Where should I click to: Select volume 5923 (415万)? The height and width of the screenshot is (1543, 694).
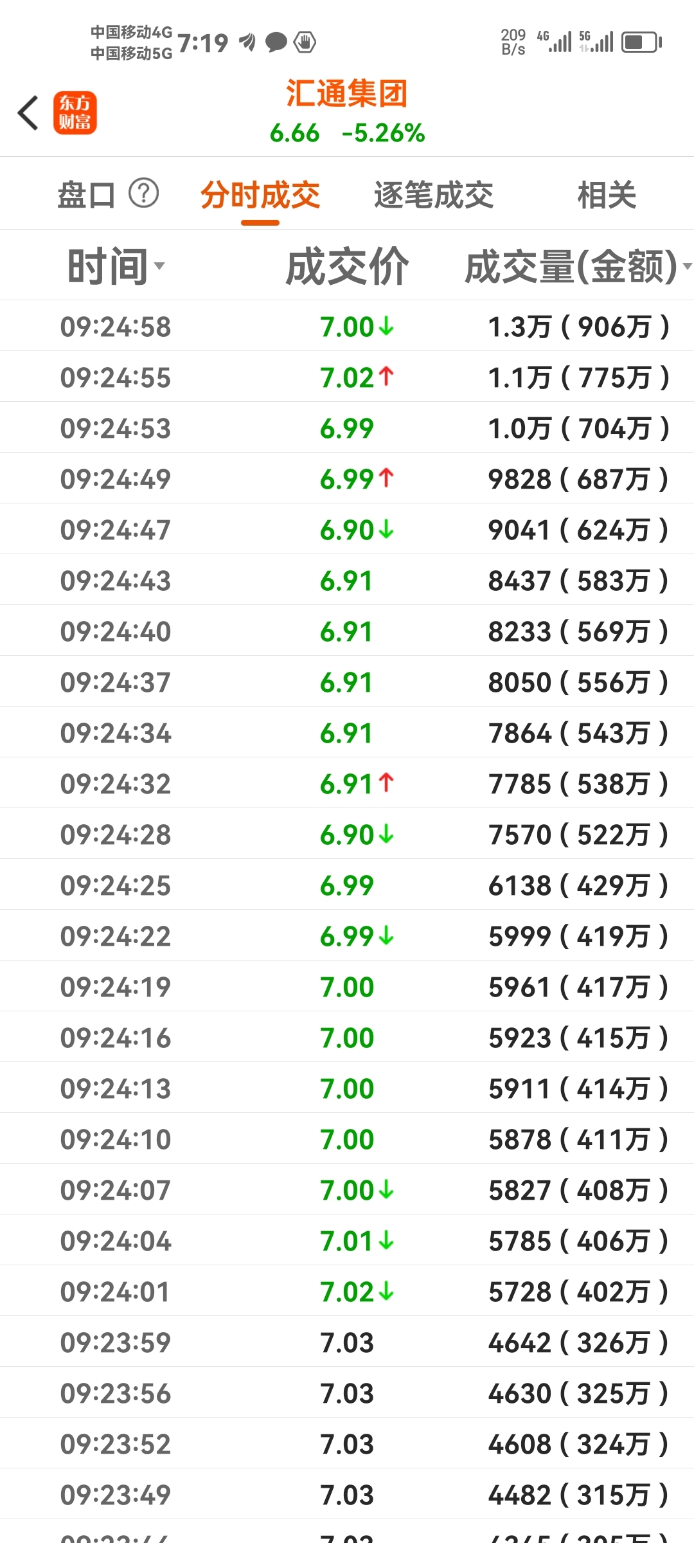coord(579,1038)
